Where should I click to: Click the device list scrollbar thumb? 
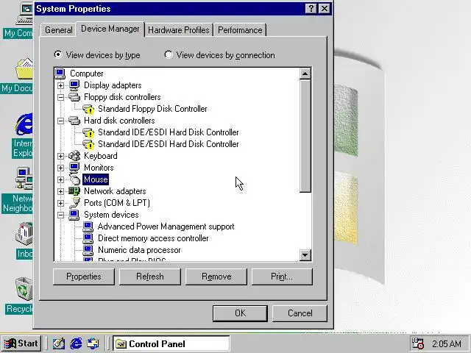[305, 136]
